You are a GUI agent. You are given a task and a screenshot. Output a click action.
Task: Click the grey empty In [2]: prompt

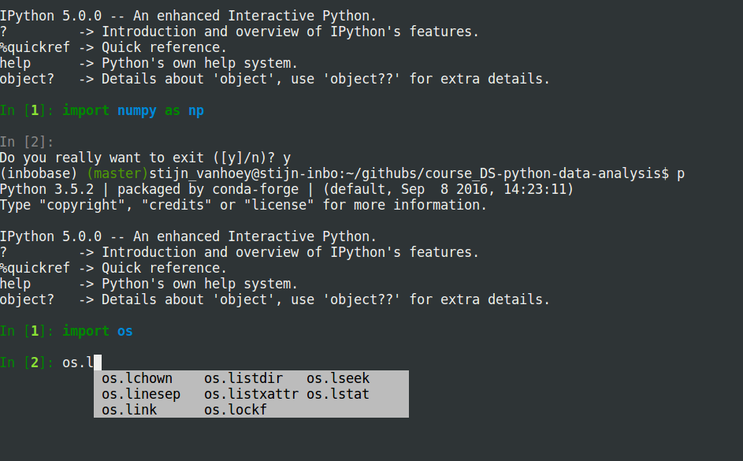pos(27,142)
